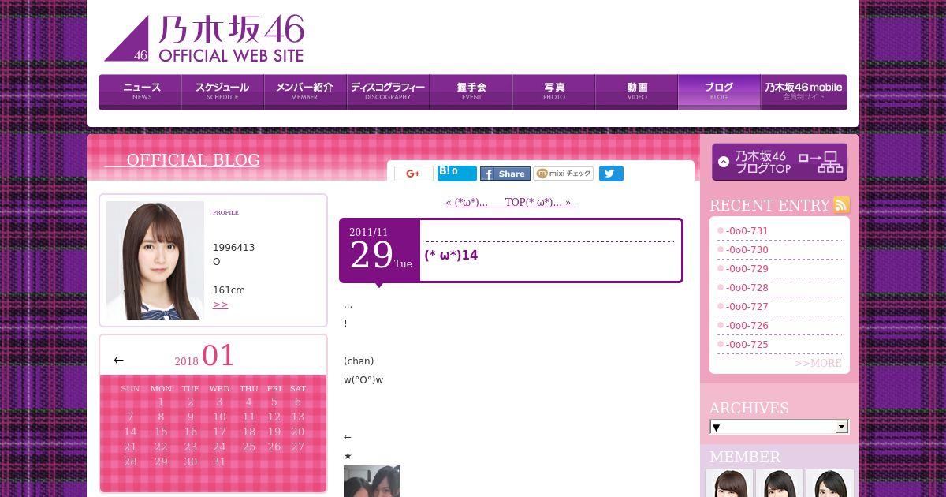This screenshot has height=497, width=946.
Task: Open the photo in the blog post
Action: click(x=372, y=481)
